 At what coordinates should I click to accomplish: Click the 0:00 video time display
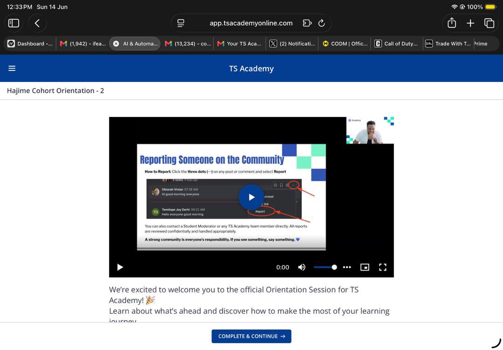click(283, 267)
